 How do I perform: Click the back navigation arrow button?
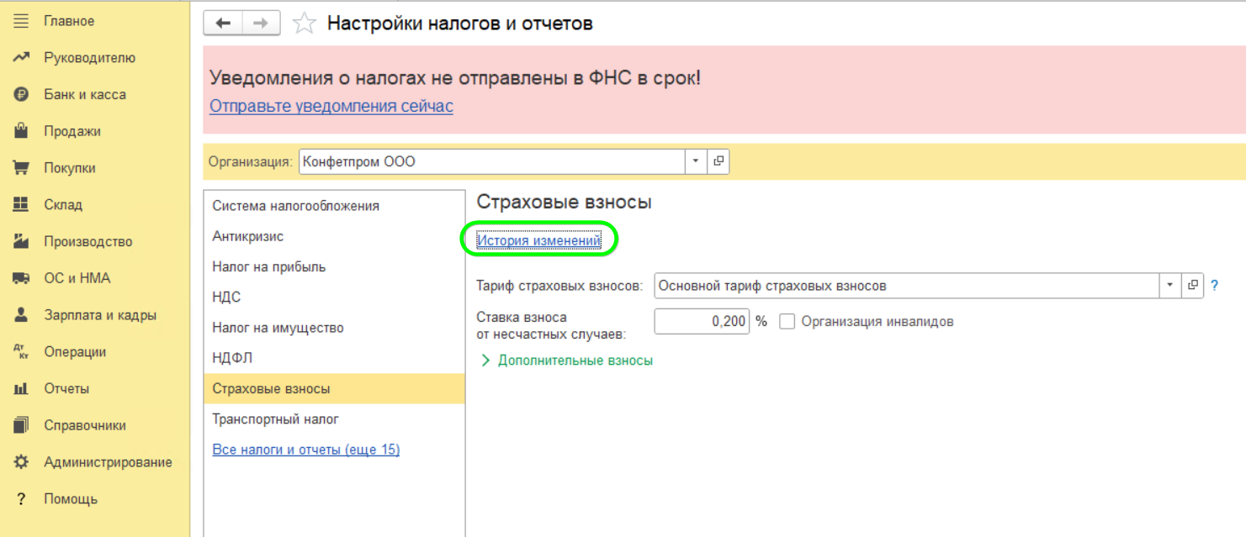click(223, 24)
